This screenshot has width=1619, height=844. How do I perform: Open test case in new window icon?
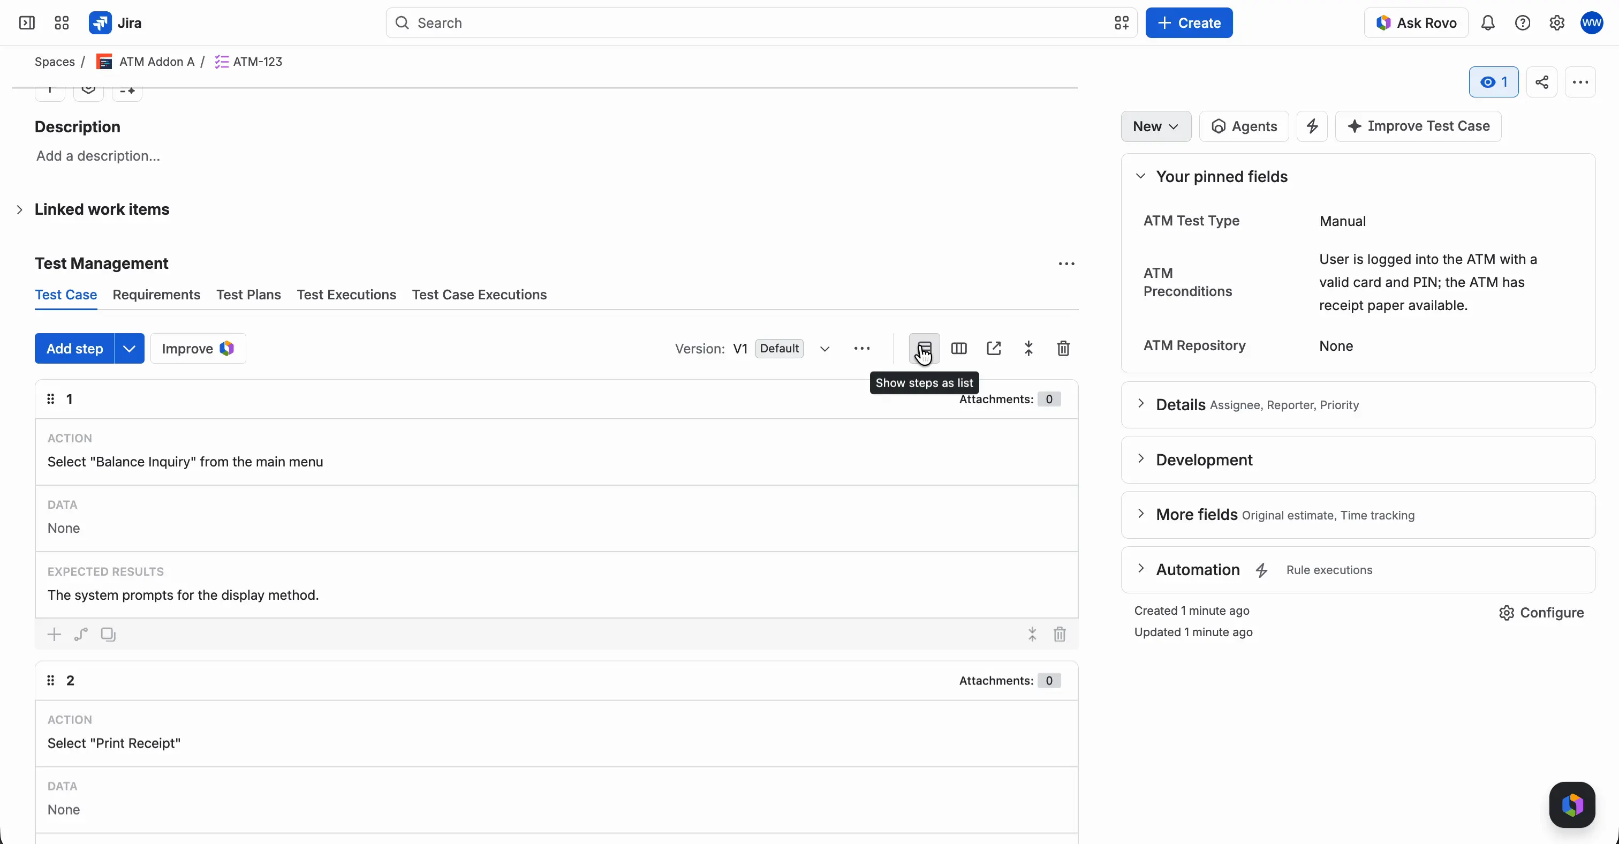tap(994, 348)
